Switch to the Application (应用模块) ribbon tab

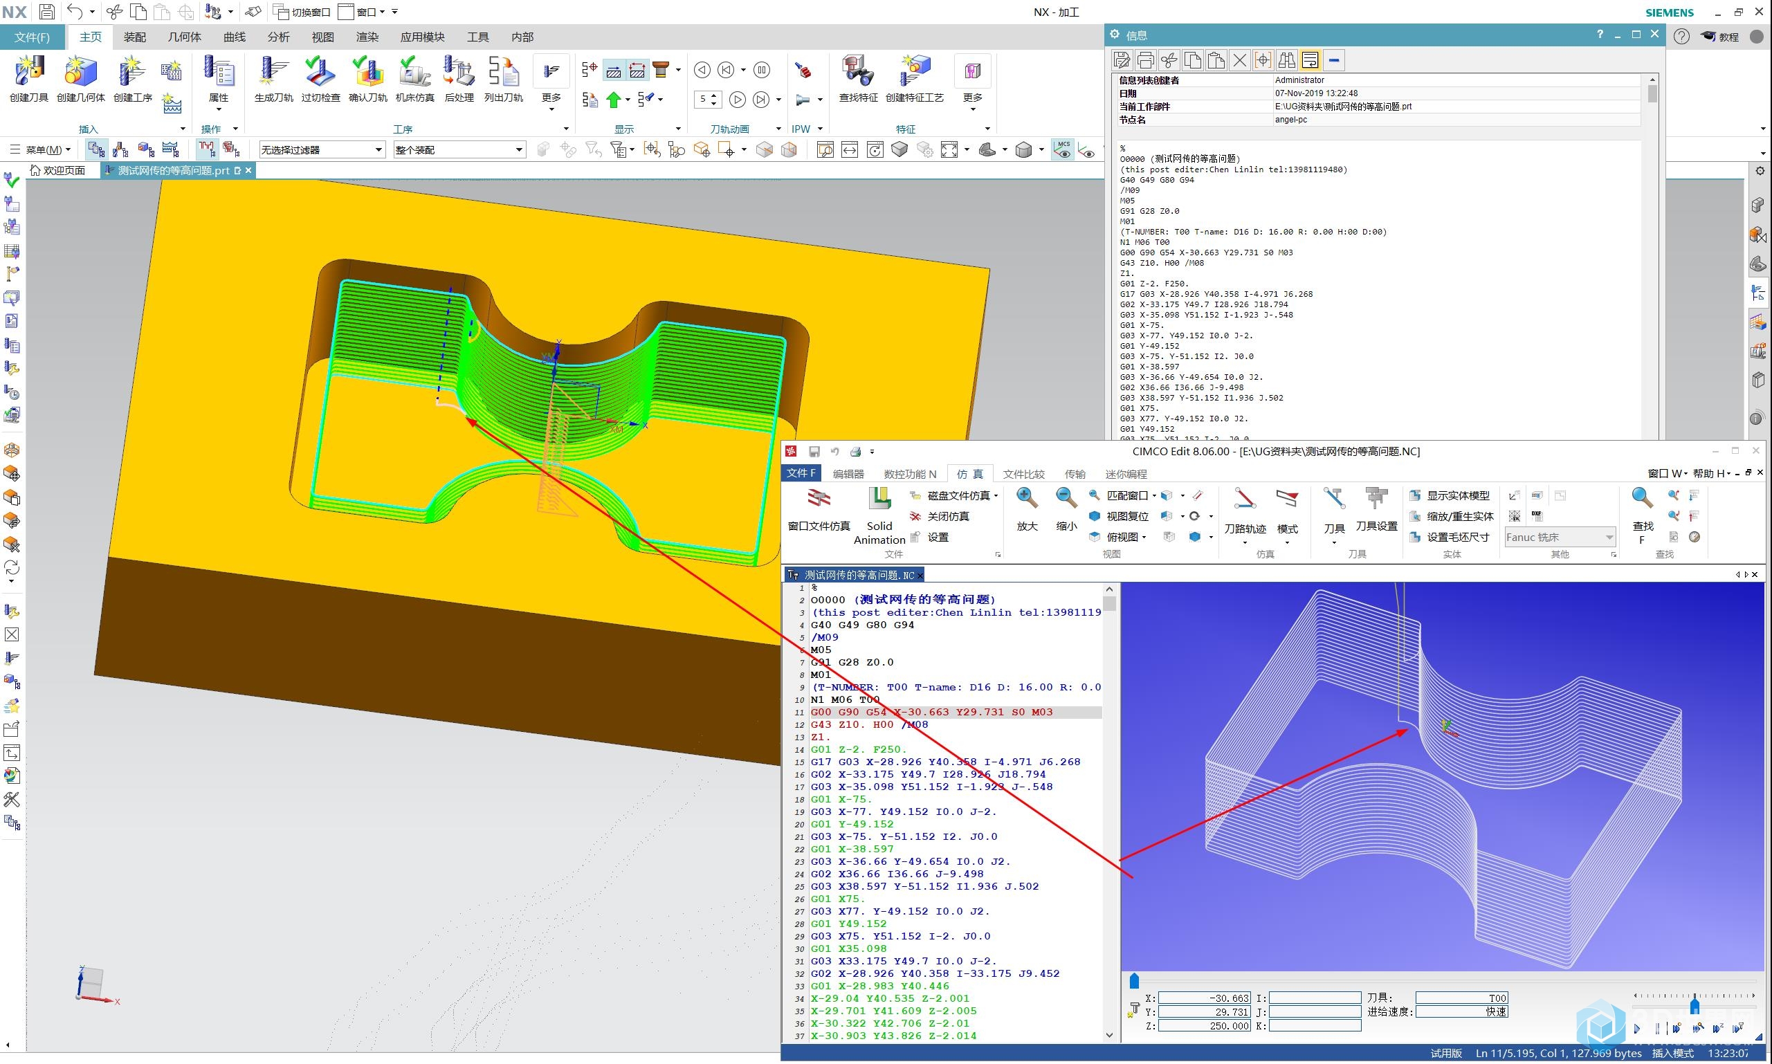[x=422, y=37]
